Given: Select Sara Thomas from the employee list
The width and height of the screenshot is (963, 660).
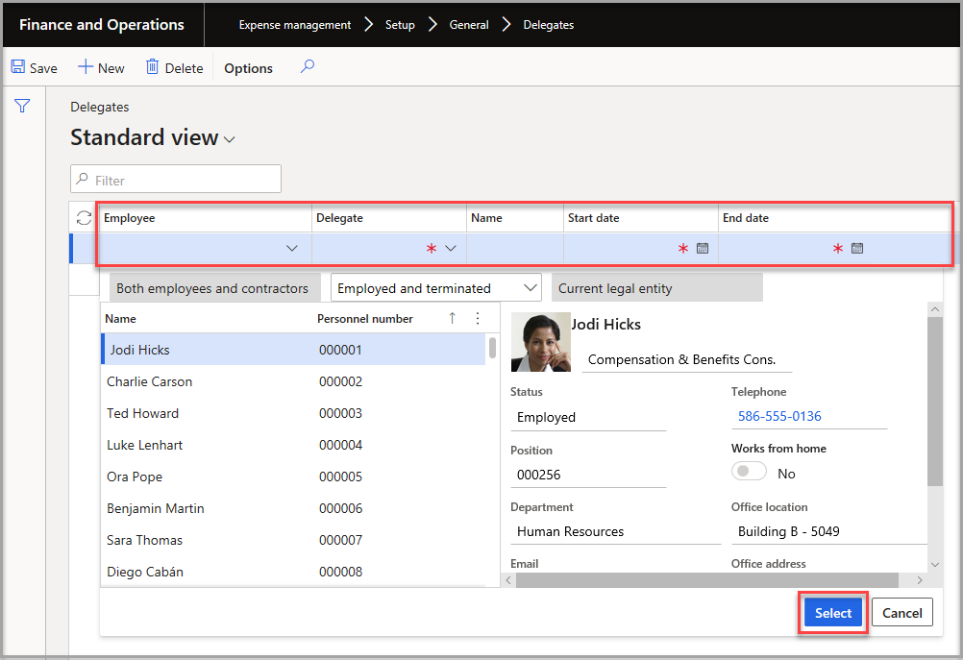Looking at the screenshot, I should [x=144, y=540].
